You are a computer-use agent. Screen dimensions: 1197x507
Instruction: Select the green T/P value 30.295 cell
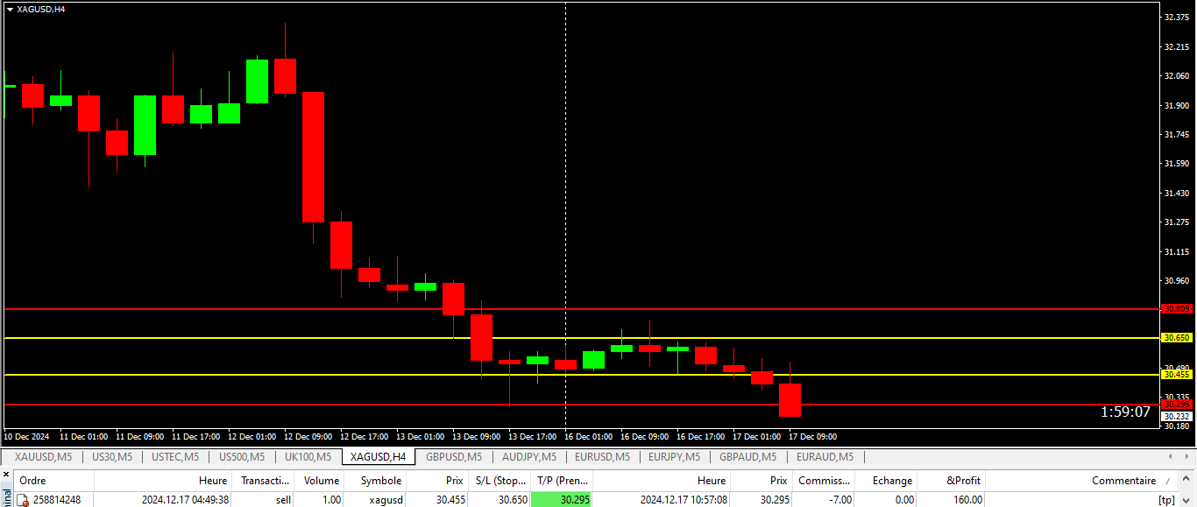562,500
